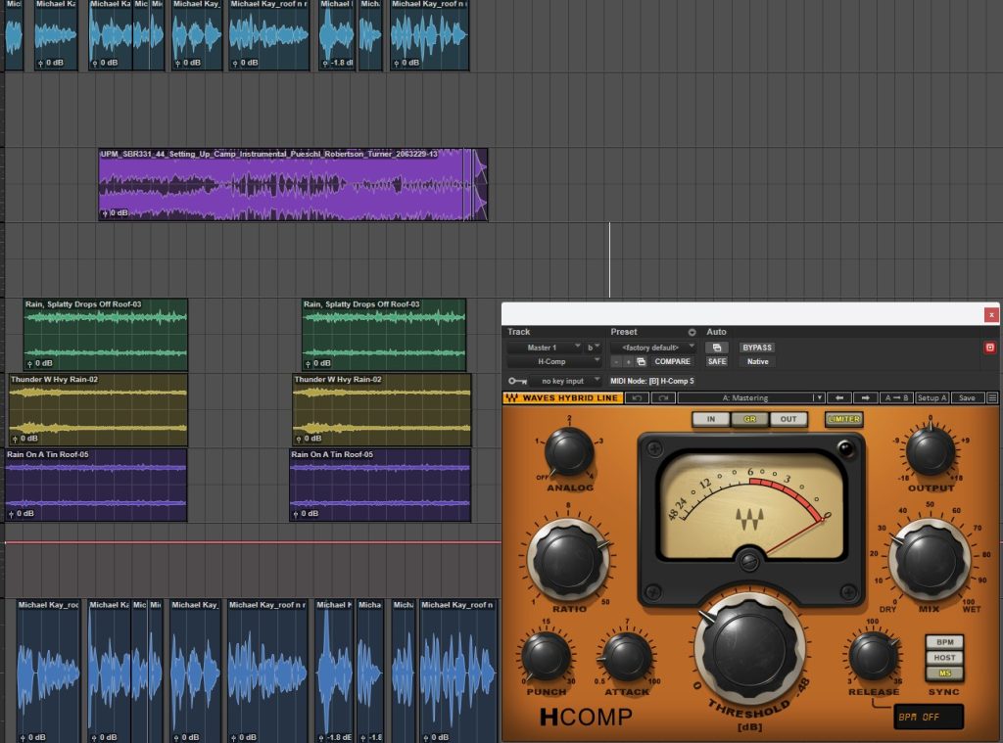
Task: Open the Waves toolbar hamburger menu
Action: 992,397
